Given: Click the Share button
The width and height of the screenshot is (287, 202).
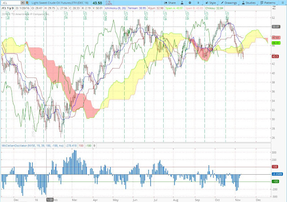Looking at the screenshot, I should [170, 3].
